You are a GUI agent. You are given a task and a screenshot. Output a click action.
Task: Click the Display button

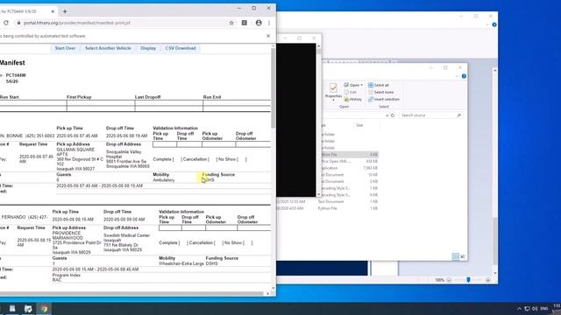coord(148,48)
